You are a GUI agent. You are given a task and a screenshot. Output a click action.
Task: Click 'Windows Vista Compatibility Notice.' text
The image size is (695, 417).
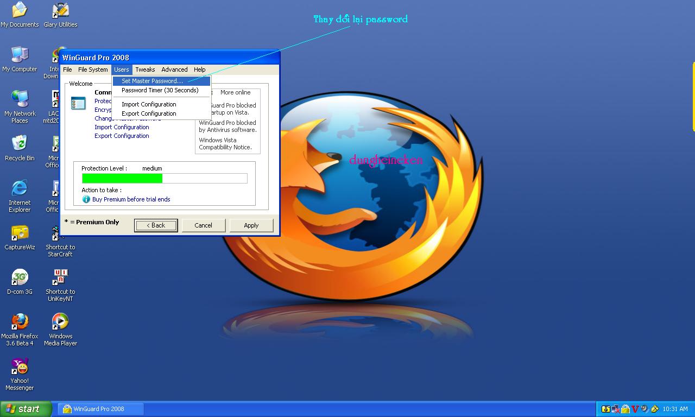(x=225, y=144)
